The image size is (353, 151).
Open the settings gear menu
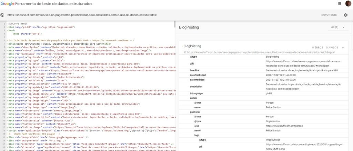[x=346, y=15]
